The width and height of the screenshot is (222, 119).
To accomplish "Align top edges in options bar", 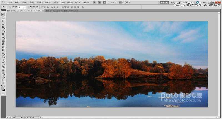I will (x=42, y=7).
